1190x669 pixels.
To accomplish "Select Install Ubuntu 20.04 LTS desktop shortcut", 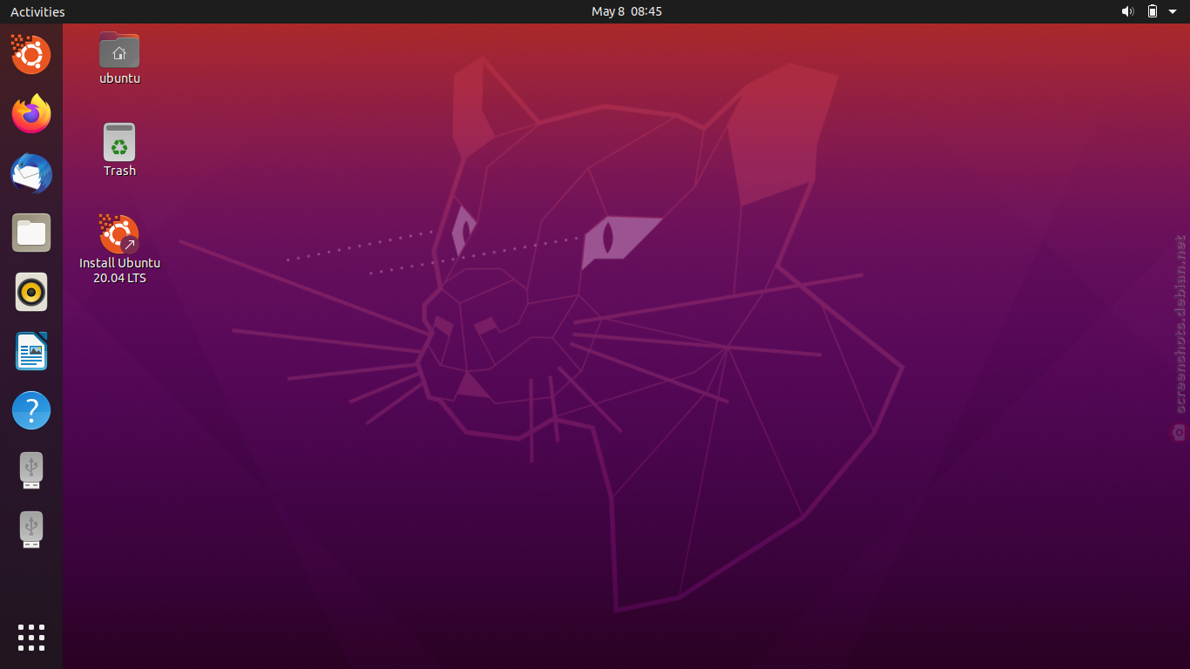I will (x=119, y=233).
